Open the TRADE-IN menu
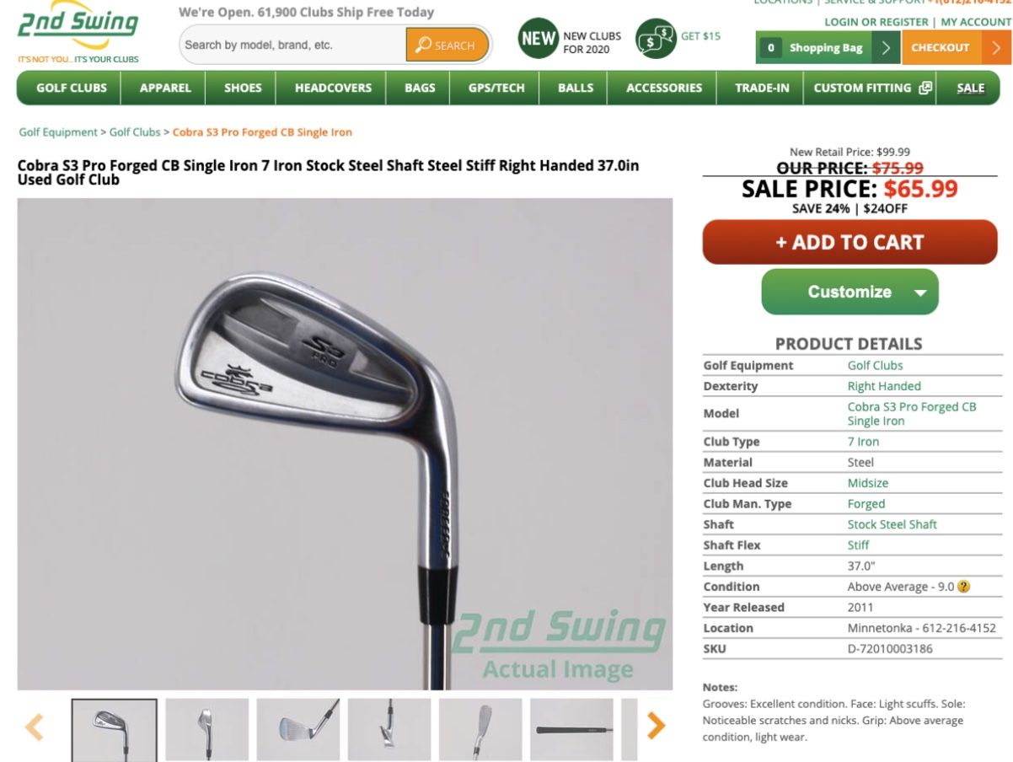1013x762 pixels. tap(762, 88)
